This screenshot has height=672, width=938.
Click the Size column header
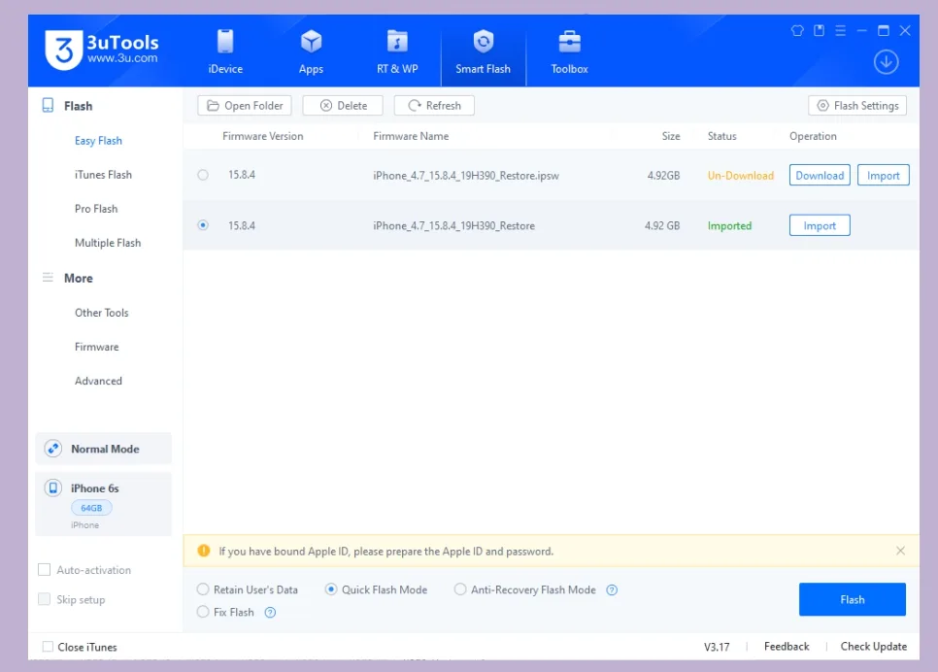pos(671,136)
